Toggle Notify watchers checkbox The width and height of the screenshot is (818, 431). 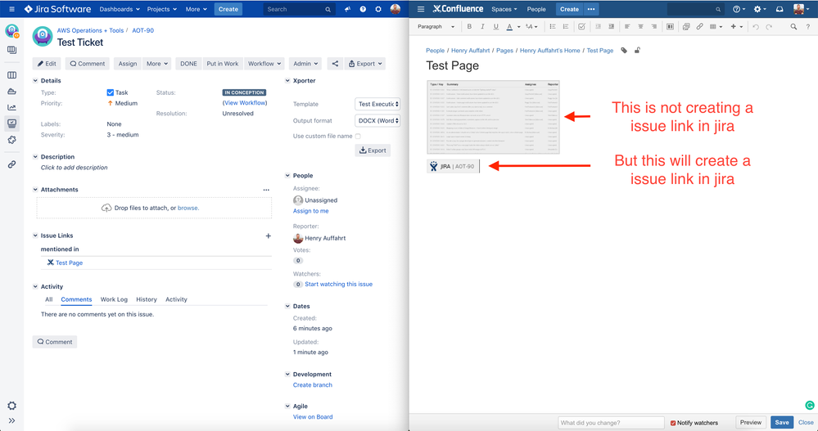point(673,423)
